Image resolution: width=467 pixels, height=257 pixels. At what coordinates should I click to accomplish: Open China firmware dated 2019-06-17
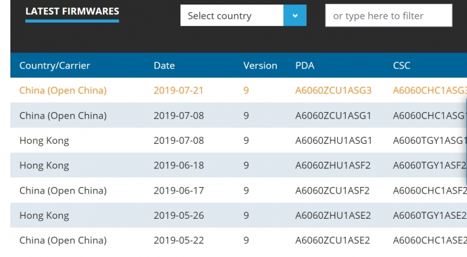pos(239,190)
